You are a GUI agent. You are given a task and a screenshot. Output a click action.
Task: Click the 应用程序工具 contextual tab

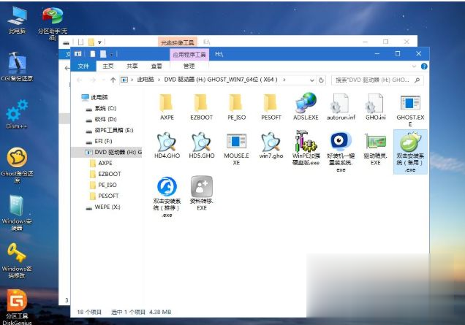tap(189, 55)
